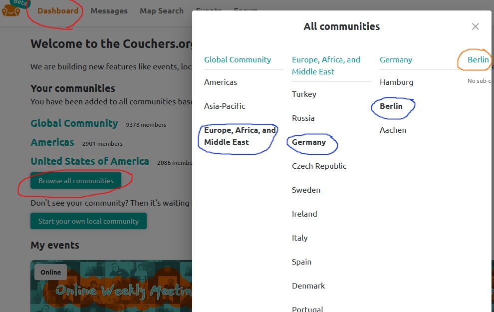Click the "Your communities" heading
494x312 pixels.
coord(73,88)
